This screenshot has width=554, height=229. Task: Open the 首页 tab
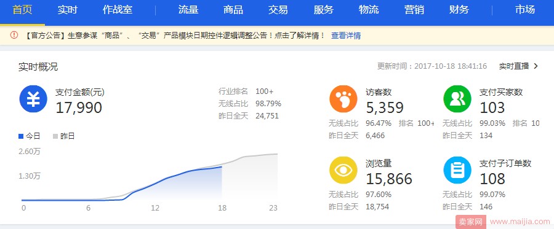click(x=22, y=9)
